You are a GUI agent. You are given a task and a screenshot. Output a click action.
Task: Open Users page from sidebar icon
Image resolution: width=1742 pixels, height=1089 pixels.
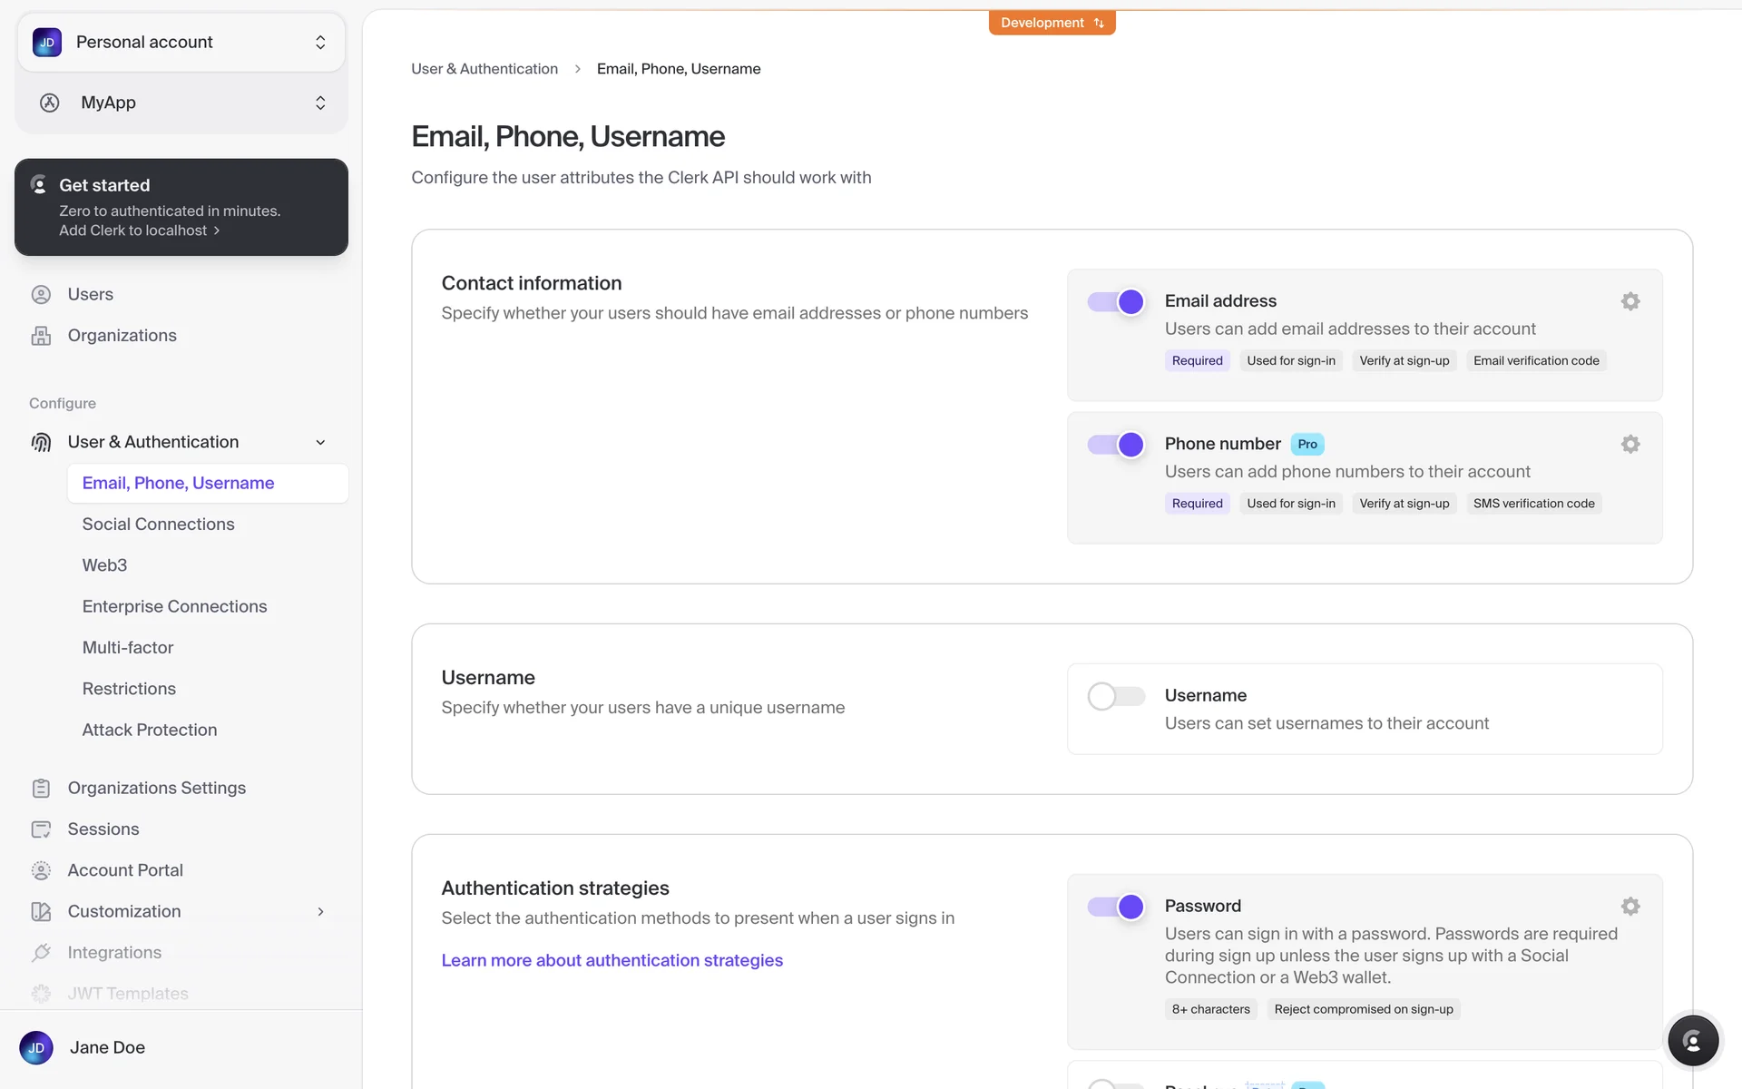41,294
